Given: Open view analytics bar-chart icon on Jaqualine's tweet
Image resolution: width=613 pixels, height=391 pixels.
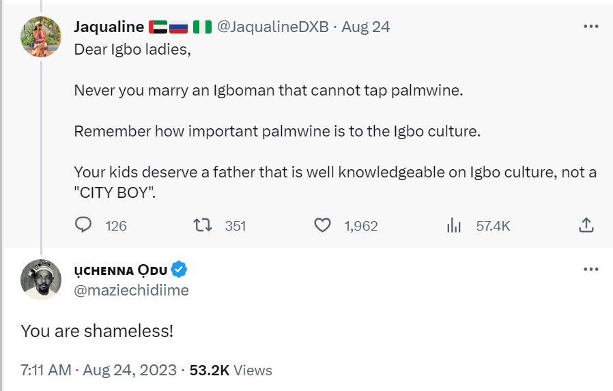Looking at the screenshot, I should tap(454, 225).
